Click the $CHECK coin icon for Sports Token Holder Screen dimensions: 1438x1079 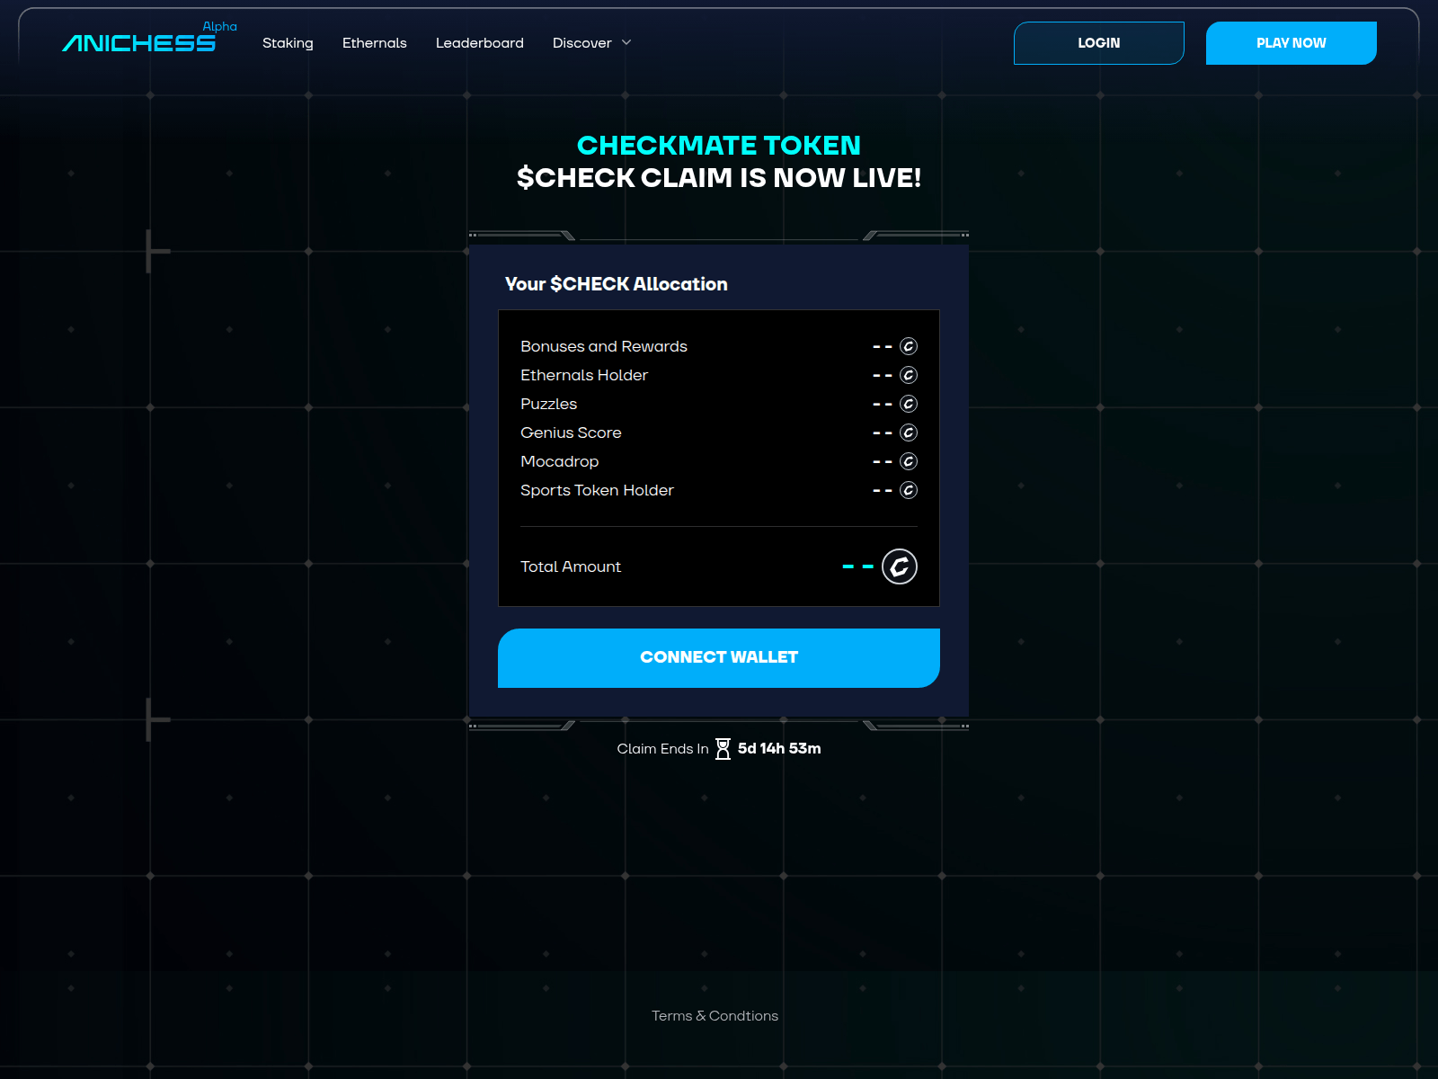(x=909, y=490)
